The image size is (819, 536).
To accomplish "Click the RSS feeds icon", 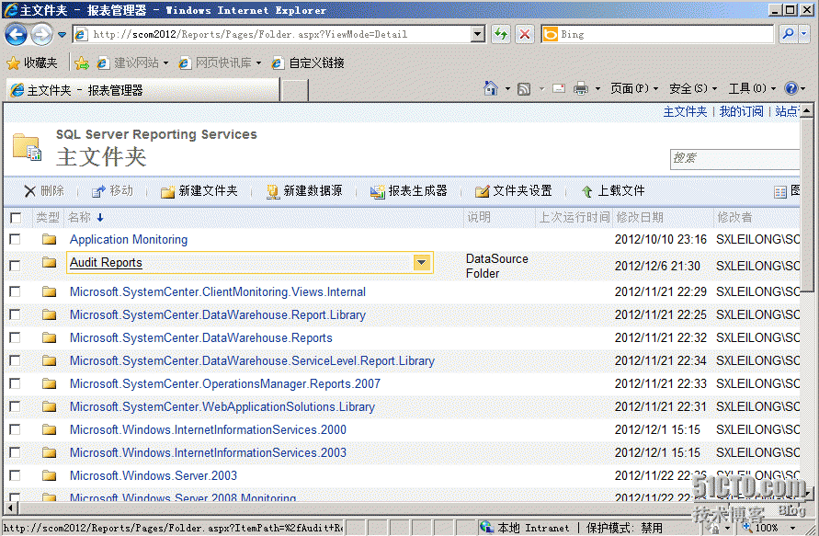I will click(x=524, y=89).
